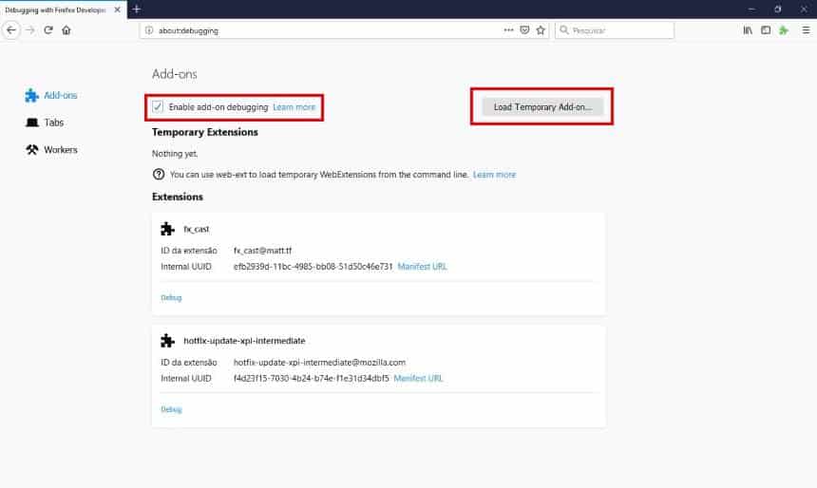
Task: Go back with the back arrow button
Action: (x=11, y=30)
